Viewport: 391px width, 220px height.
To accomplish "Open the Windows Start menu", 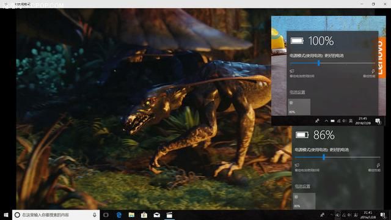I will pyautogui.click(x=6, y=215).
